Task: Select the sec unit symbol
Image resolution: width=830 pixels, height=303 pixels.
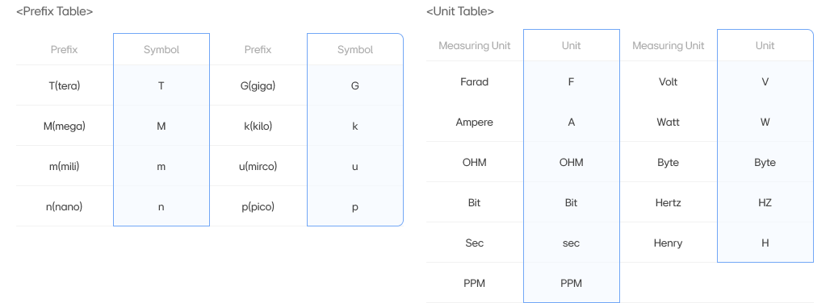Action: tap(571, 243)
